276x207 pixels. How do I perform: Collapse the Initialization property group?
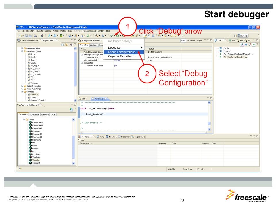tap(82, 63)
